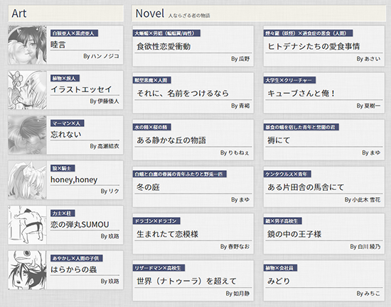Open キューブさんと俺！ novel entry
Image resolution: width=391 pixels, height=307 pixels.
click(301, 94)
